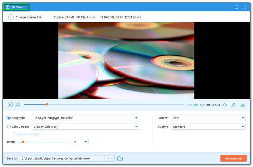This screenshot has width=253, height=167.
Task: Select the Anaglyph radio button
Action: coord(9,118)
